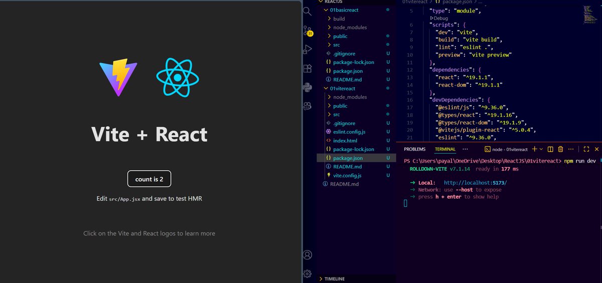Click the React logo in the browser page
This screenshot has width=602, height=283.
click(x=178, y=77)
